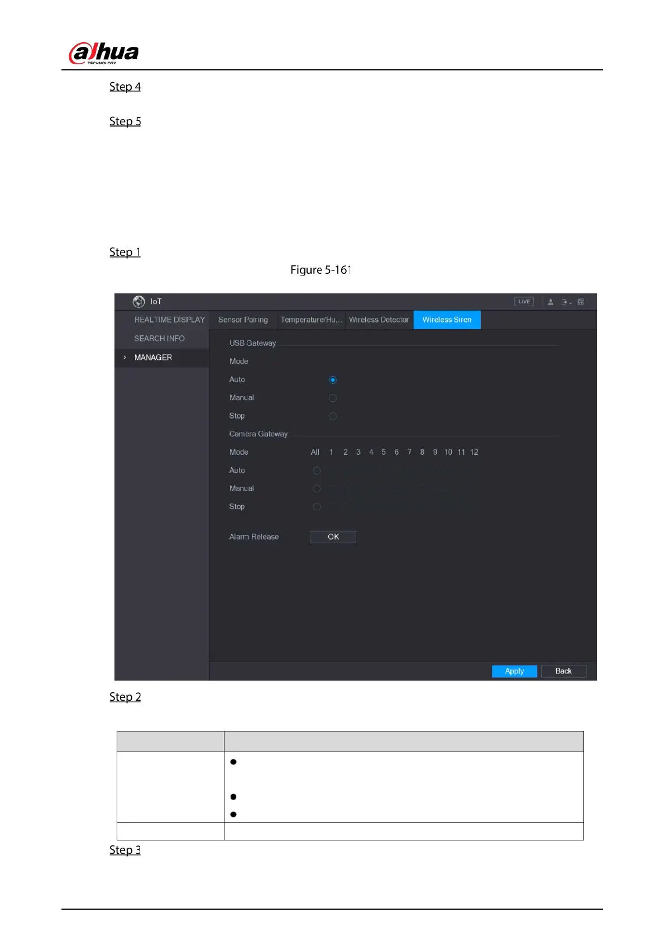
Task: Select Camera Gateway Stop for All channels
Action: [x=317, y=507]
